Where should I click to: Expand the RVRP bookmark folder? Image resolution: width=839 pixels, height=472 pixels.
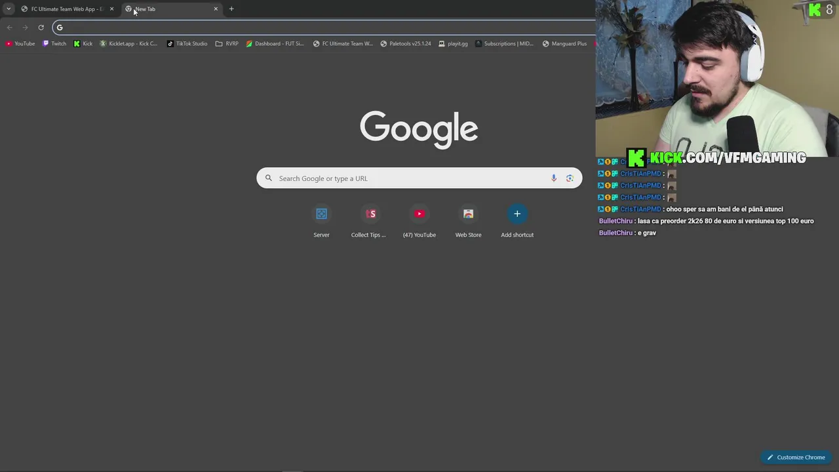tap(227, 44)
